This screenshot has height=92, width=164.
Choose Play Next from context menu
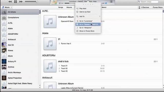[88, 8]
